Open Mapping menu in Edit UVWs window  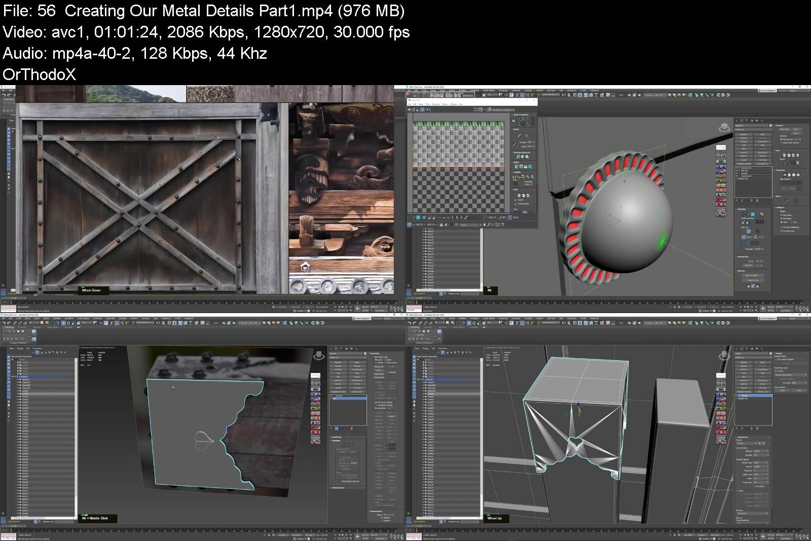436,104
